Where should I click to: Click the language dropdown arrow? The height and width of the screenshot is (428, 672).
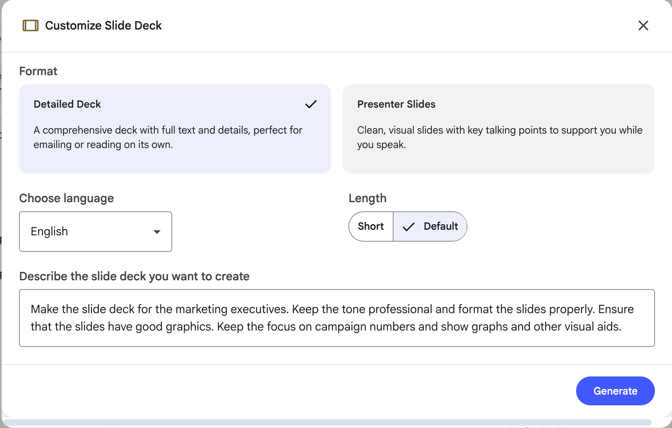pos(157,232)
